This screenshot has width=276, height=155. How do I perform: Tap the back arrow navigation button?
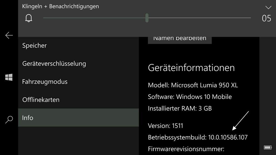coord(9,35)
